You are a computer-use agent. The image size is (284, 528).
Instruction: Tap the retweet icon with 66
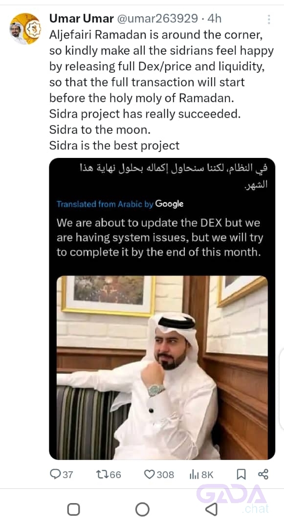101,474
